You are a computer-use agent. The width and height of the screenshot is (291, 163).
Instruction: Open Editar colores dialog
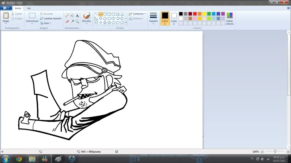pyautogui.click(x=230, y=18)
